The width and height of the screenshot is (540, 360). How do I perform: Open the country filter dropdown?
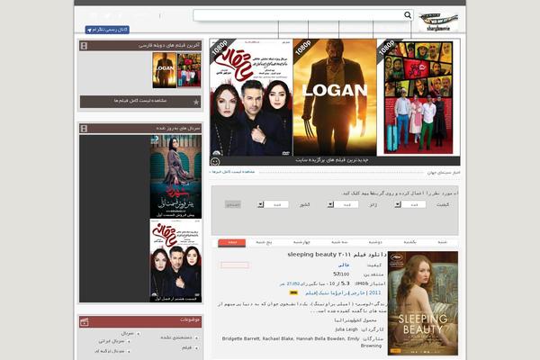(x=273, y=204)
